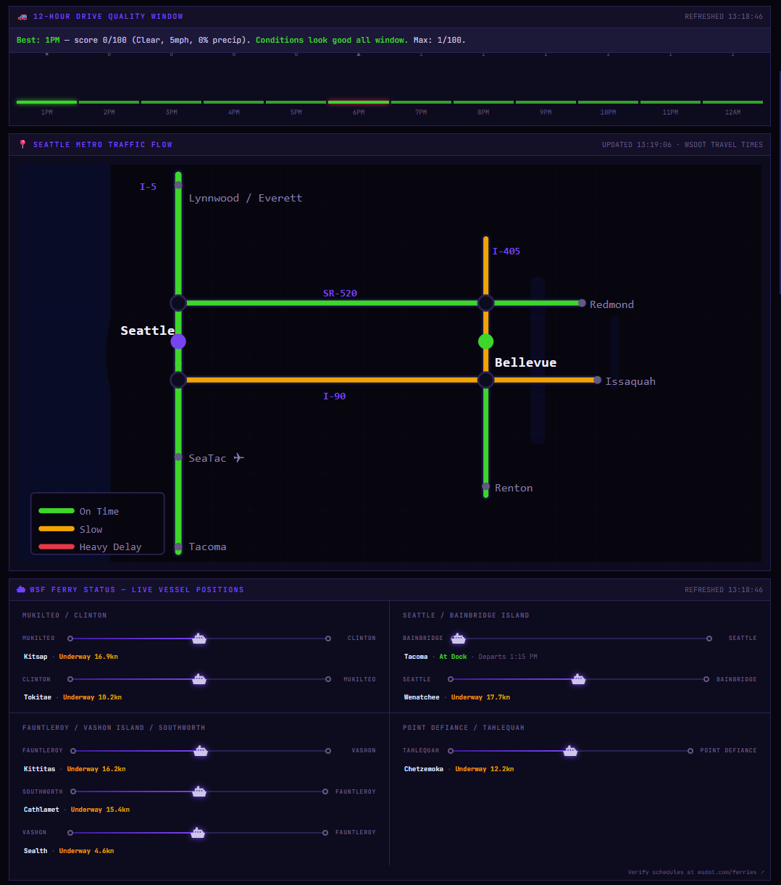781x885 pixels.
Task: Click the orange Slow legend swatch
Action: point(57,529)
